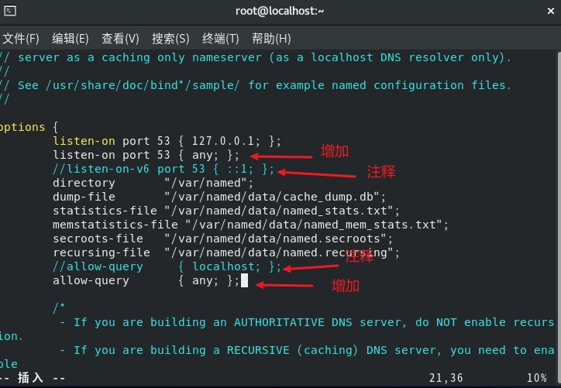Open the 查看(V) menu
The width and height of the screenshot is (561, 388).
120,38
